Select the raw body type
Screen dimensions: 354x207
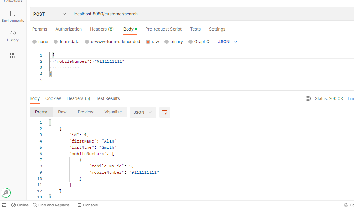pyautogui.click(x=152, y=42)
